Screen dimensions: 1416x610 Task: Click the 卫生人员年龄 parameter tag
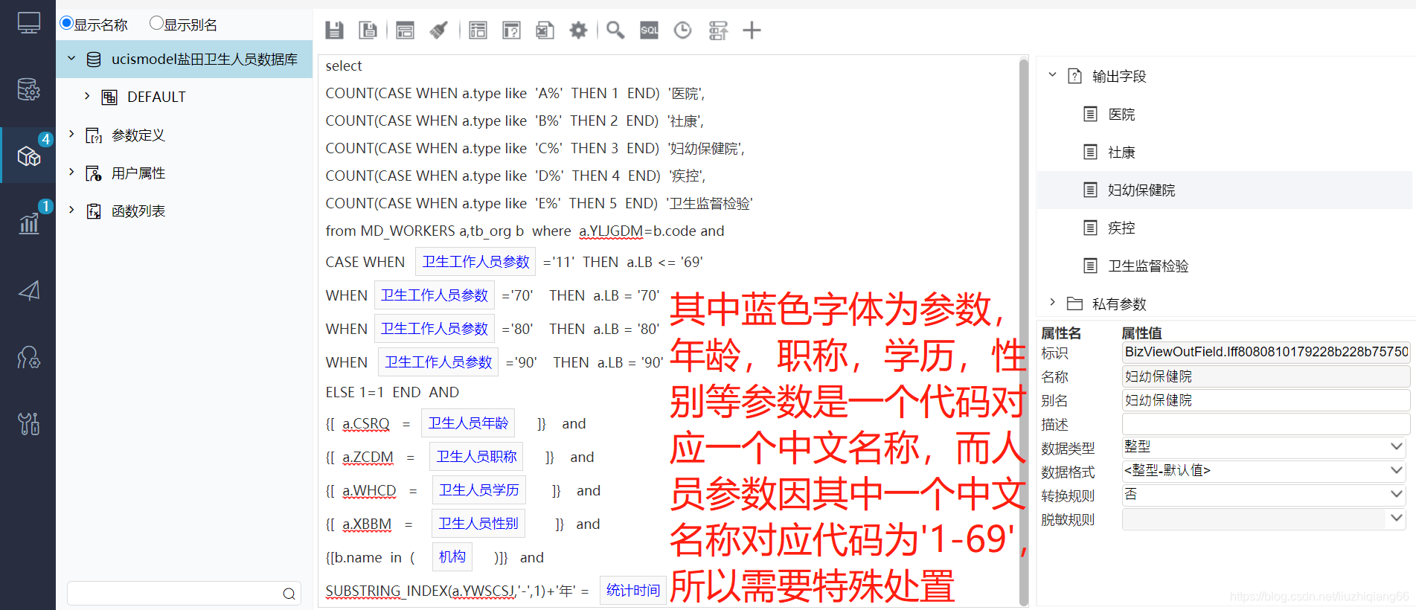[468, 423]
